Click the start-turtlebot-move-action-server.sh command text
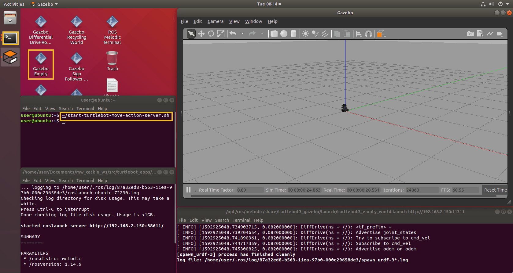513x273 pixels. (116, 115)
